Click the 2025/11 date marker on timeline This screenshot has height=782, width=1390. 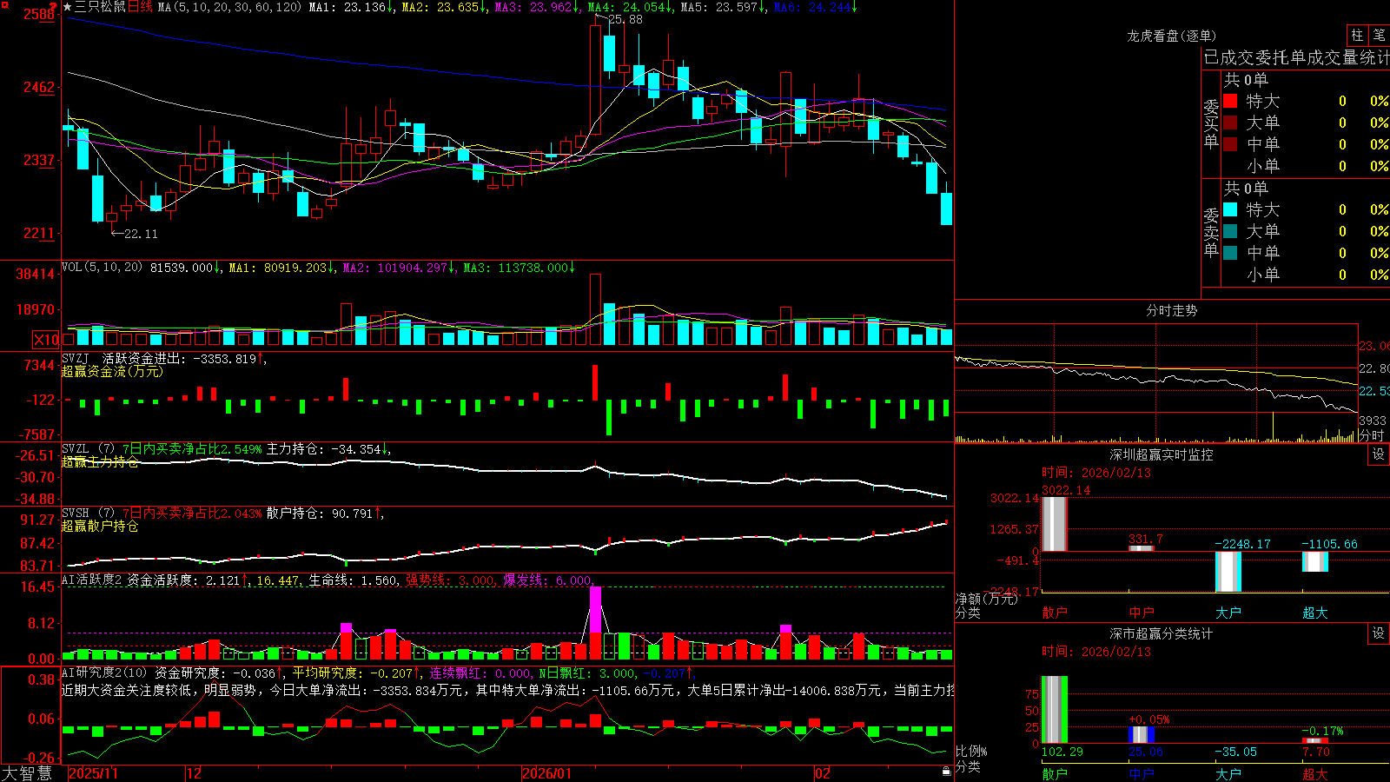tap(93, 773)
